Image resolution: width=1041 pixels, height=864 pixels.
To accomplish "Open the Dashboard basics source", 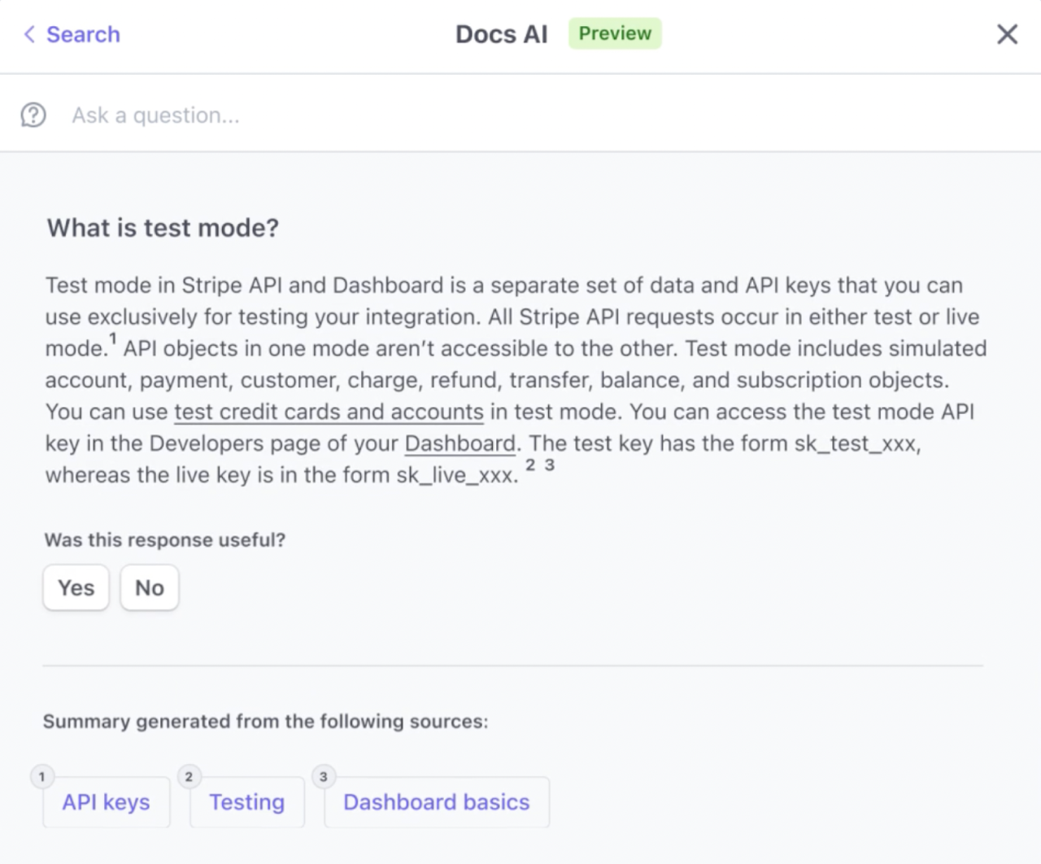I will tap(437, 802).
